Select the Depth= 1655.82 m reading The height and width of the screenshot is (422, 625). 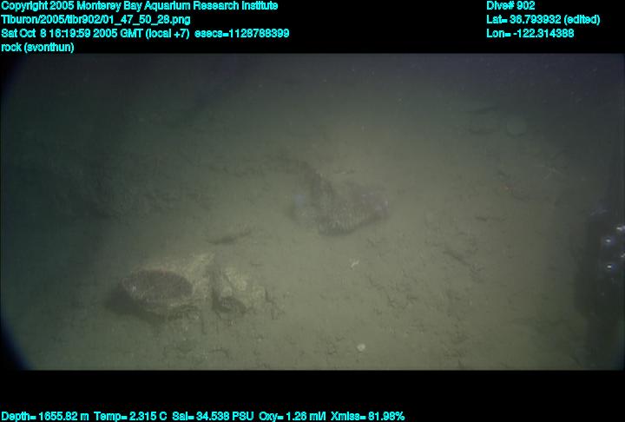45,417
